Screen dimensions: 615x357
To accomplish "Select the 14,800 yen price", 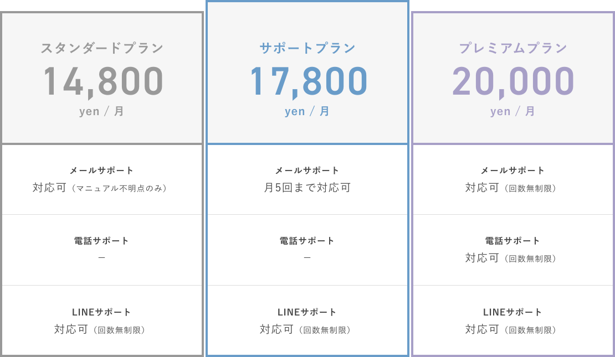I will point(104,82).
